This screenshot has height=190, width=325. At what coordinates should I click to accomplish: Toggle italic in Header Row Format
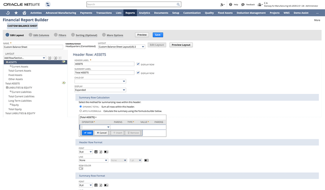click(x=100, y=152)
